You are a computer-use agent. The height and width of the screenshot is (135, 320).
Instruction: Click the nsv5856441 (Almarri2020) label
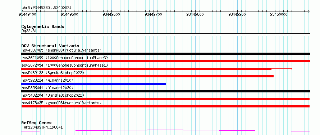pos(47,88)
